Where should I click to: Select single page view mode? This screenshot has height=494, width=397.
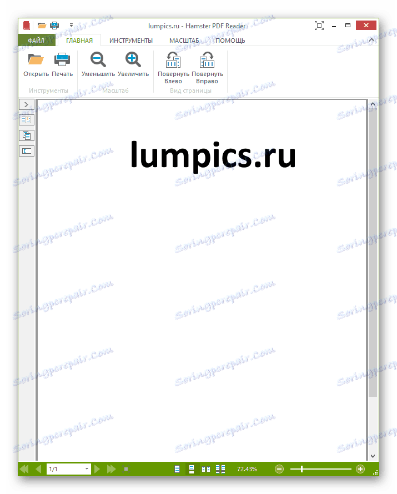(177, 469)
